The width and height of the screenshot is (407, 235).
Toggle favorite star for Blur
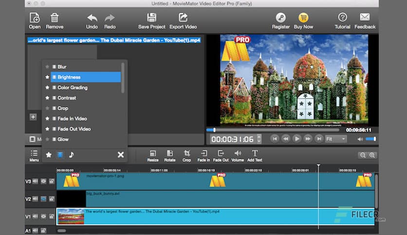click(x=47, y=67)
